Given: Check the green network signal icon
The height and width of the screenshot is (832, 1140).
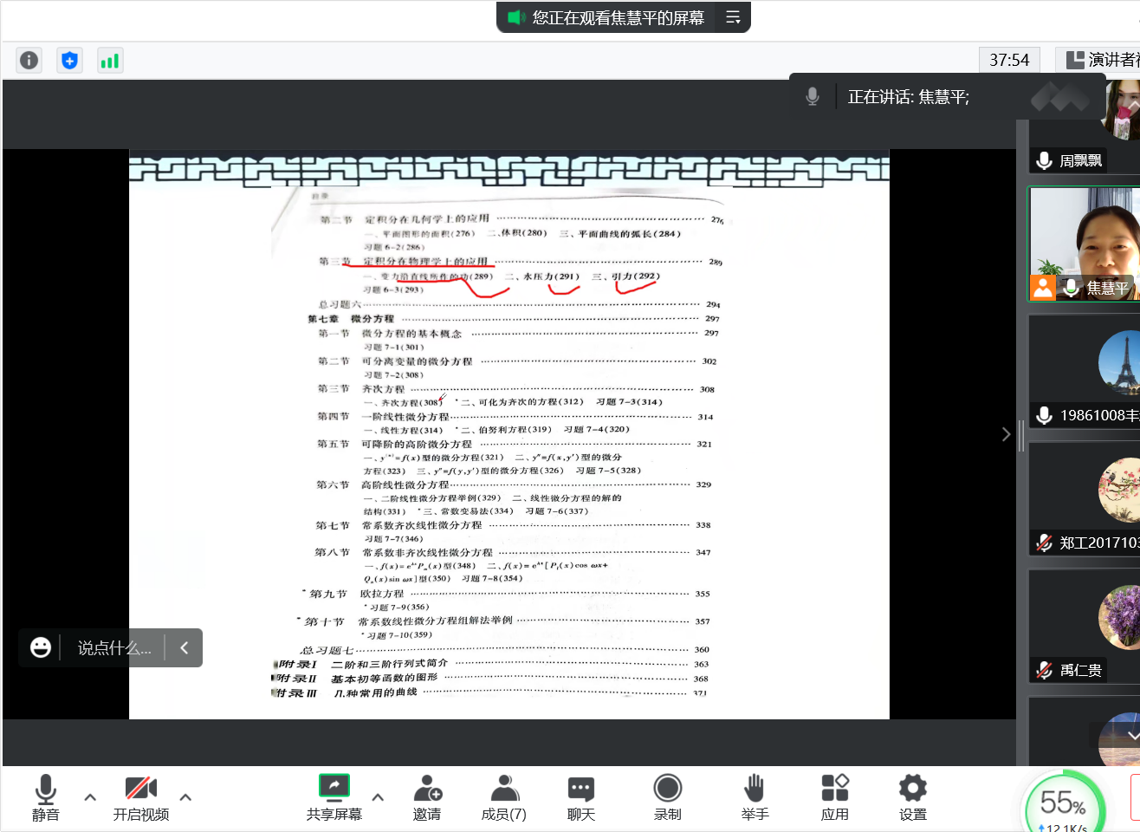Looking at the screenshot, I should tap(110, 60).
